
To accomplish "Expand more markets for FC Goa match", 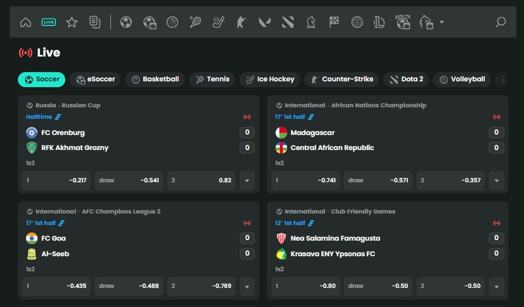I will 247,286.
